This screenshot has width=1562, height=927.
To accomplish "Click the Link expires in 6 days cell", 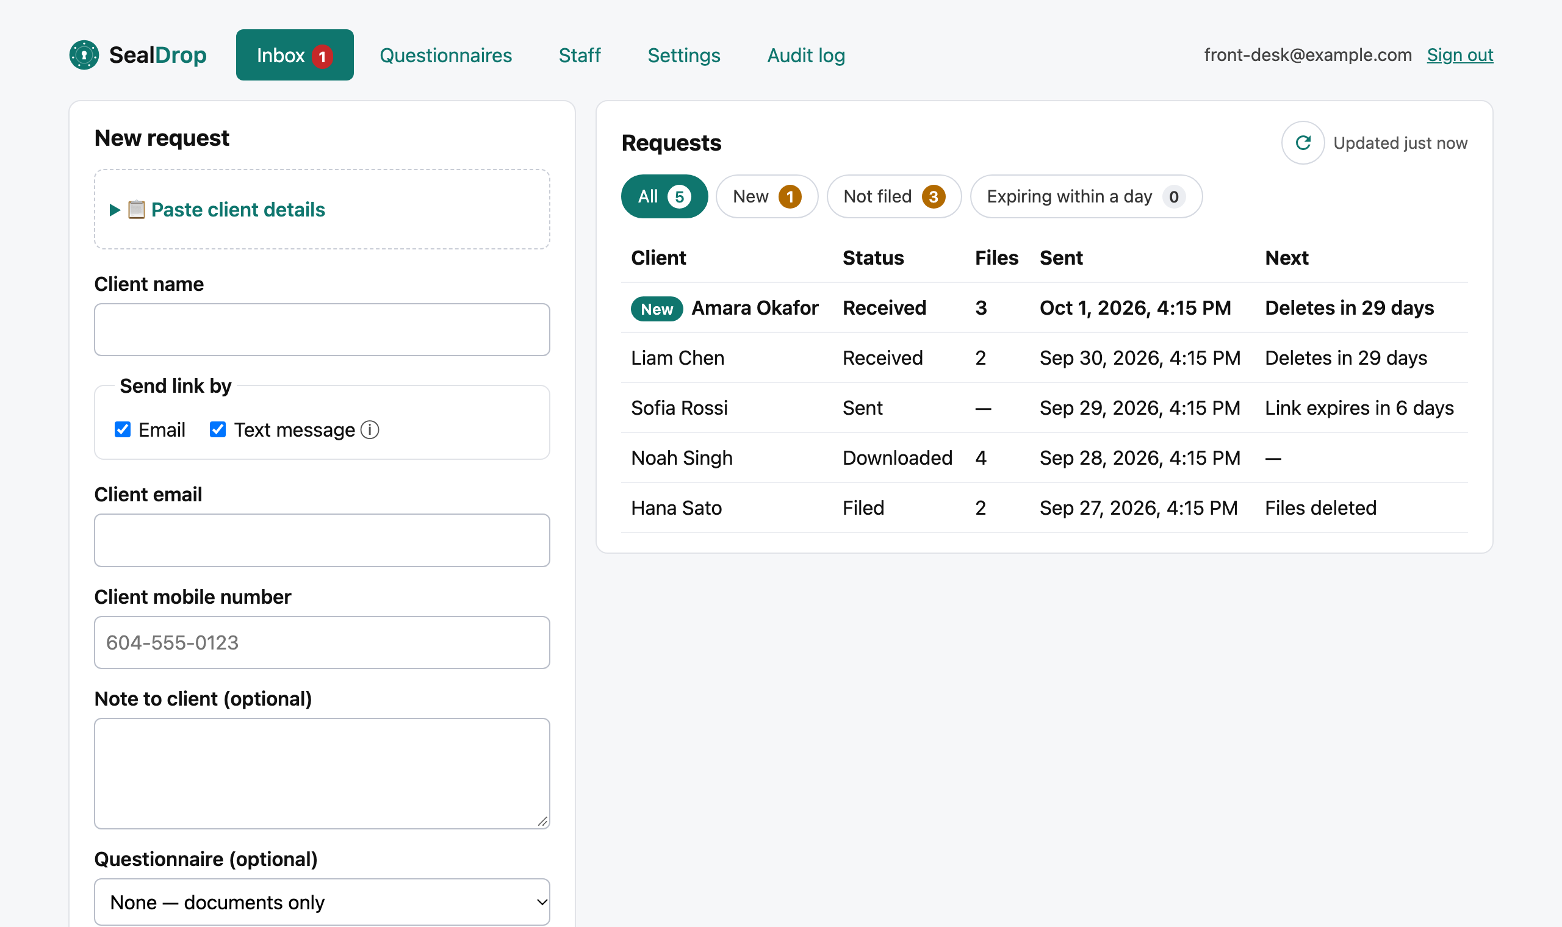I will (1359, 408).
